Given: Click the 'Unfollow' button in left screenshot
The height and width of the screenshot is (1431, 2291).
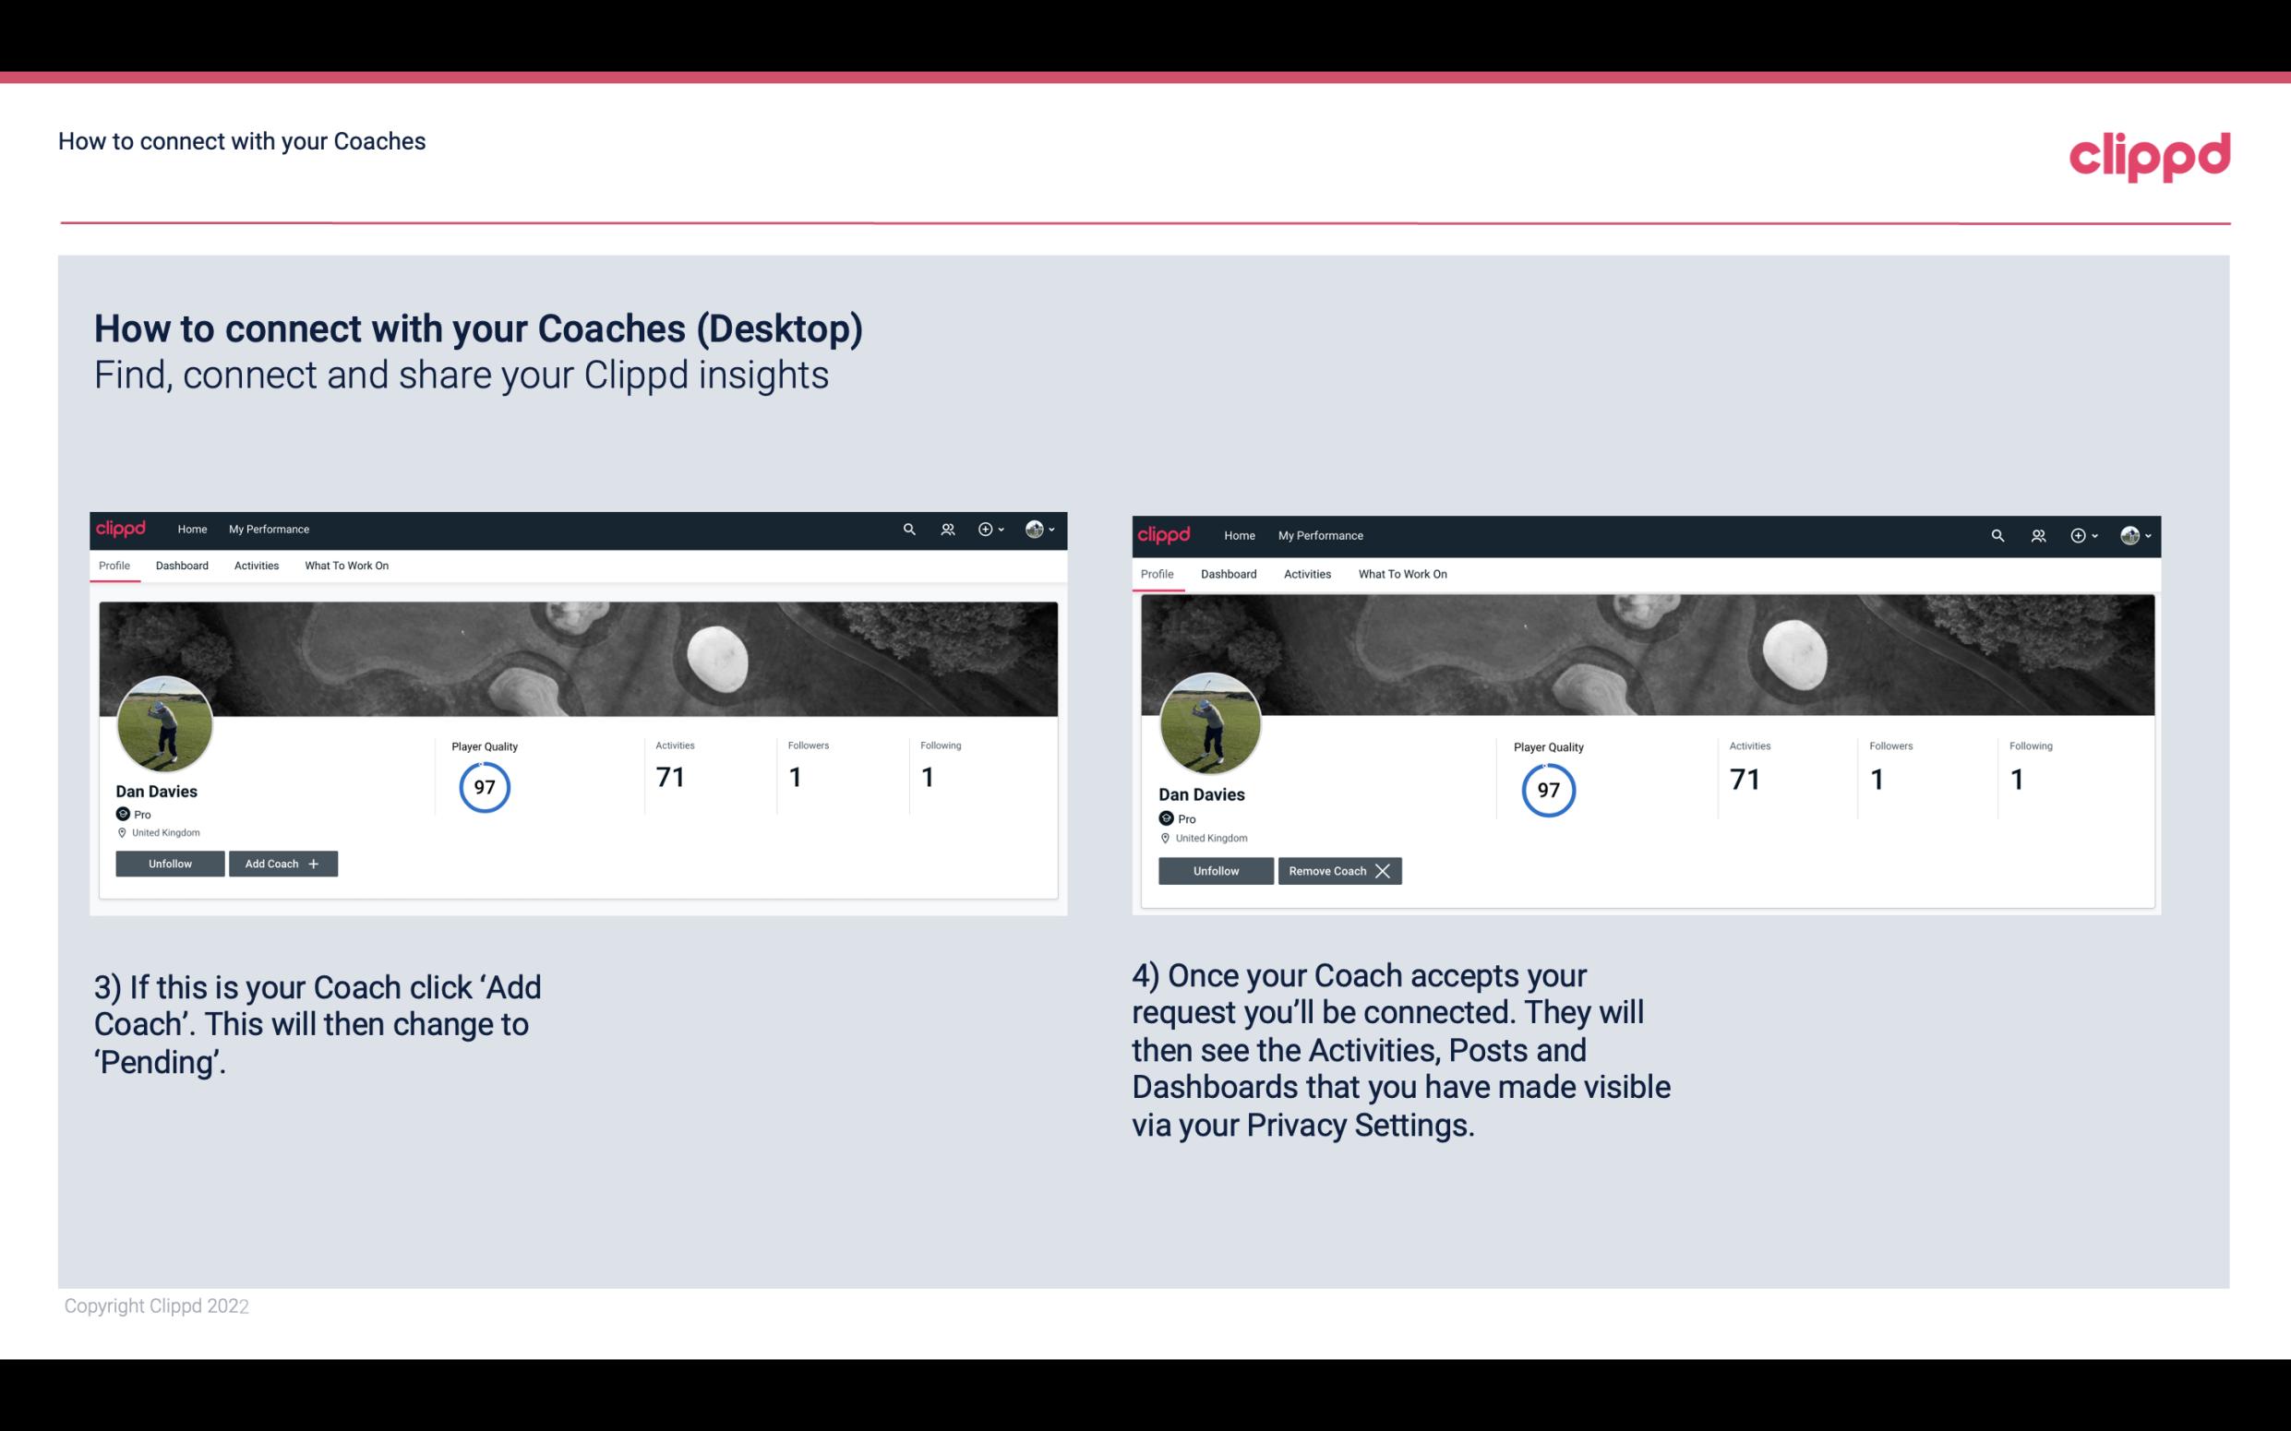Looking at the screenshot, I should (170, 864).
